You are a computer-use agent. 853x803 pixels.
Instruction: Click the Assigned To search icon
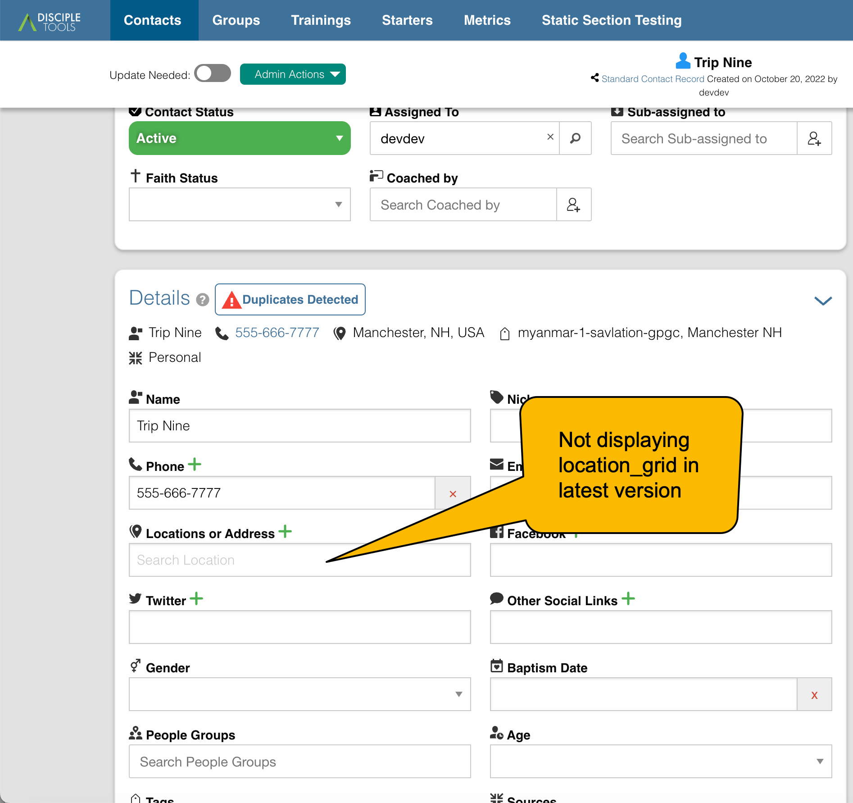coord(575,138)
